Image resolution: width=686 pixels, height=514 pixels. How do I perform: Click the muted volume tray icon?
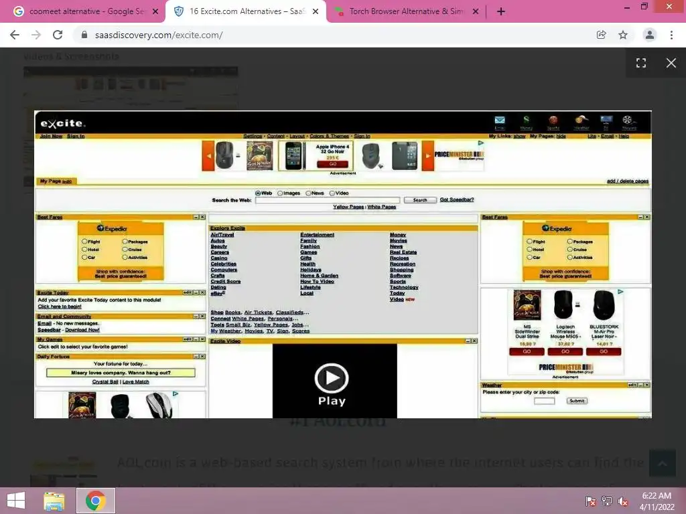tap(623, 501)
